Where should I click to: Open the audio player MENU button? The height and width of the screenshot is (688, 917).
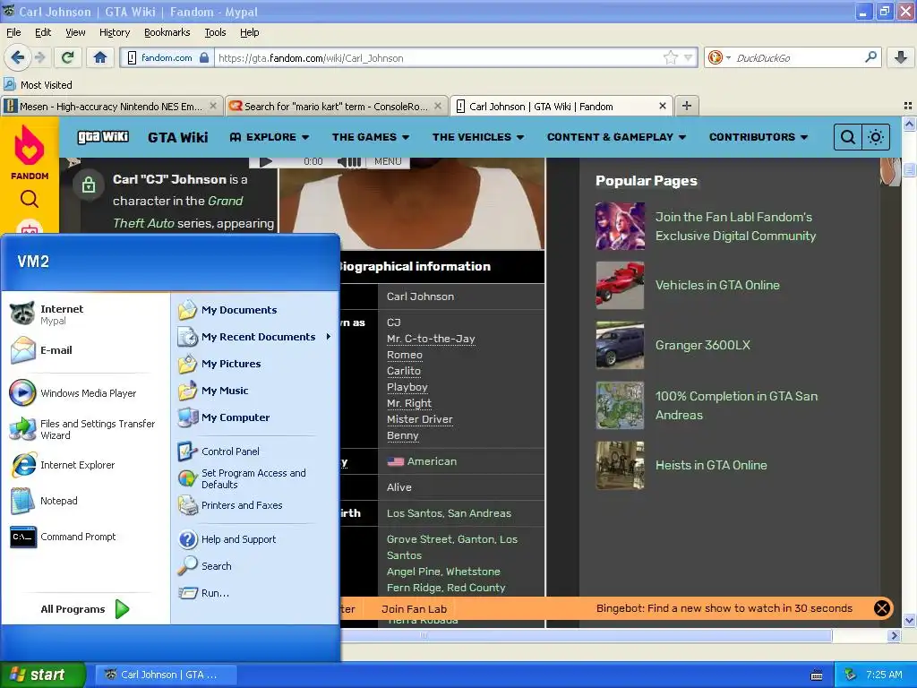point(388,161)
